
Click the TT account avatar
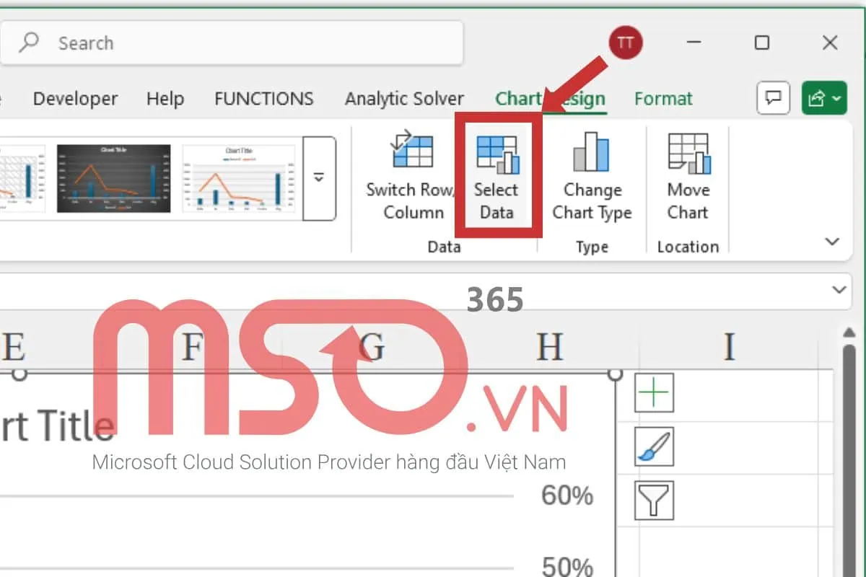point(625,43)
